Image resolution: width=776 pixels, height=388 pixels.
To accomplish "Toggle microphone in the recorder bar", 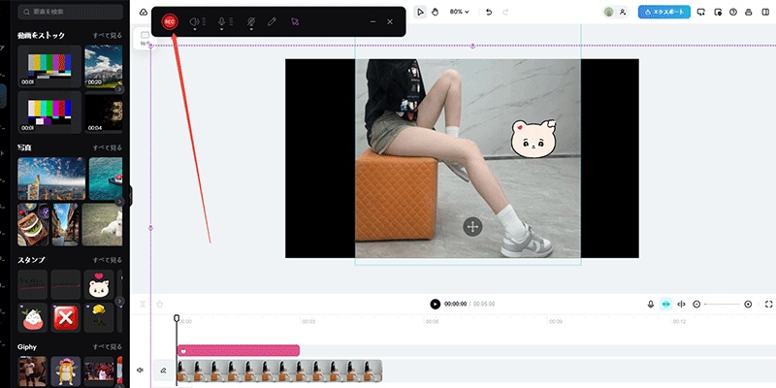I will click(x=222, y=21).
